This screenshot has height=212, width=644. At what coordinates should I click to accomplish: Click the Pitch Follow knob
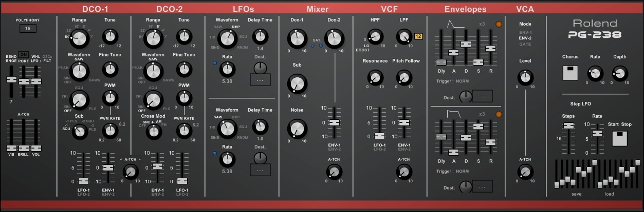pyautogui.click(x=404, y=77)
